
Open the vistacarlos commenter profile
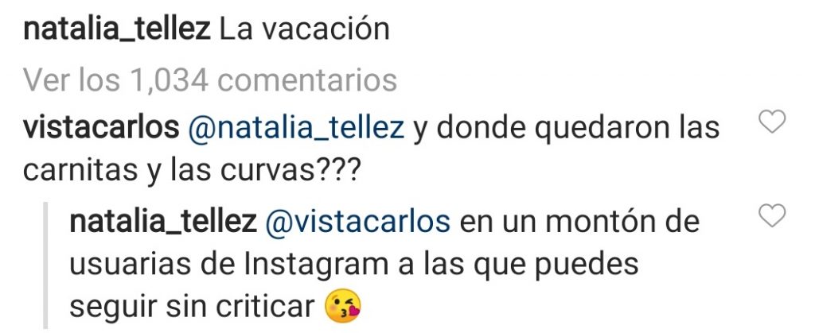(101, 128)
